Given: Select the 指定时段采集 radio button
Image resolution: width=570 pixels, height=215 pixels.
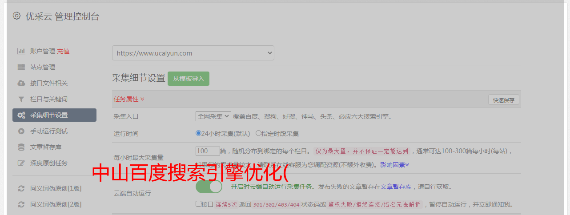Looking at the screenshot, I should [258, 133].
